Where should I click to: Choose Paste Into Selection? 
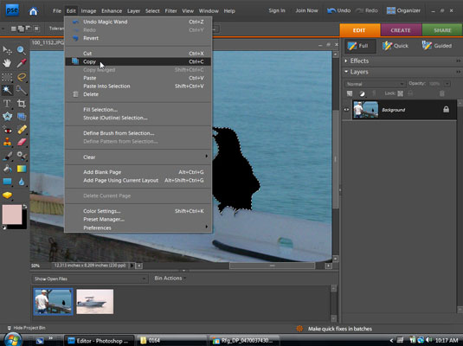[138, 86]
